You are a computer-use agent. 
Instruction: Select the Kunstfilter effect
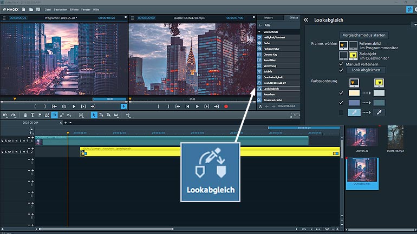278,60
